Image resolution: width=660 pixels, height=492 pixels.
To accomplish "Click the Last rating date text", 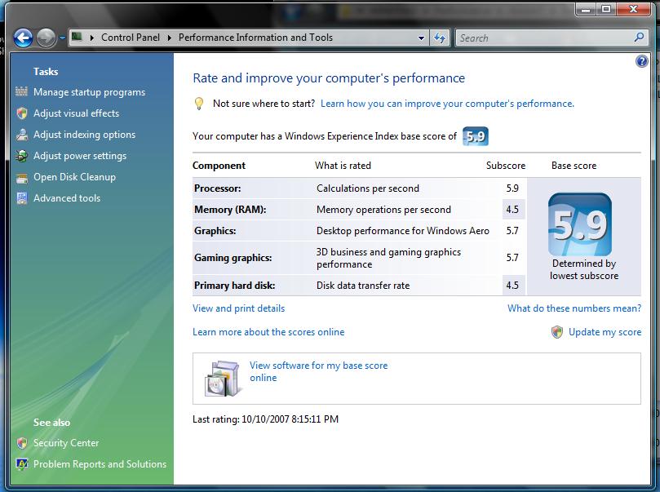I will [266, 419].
